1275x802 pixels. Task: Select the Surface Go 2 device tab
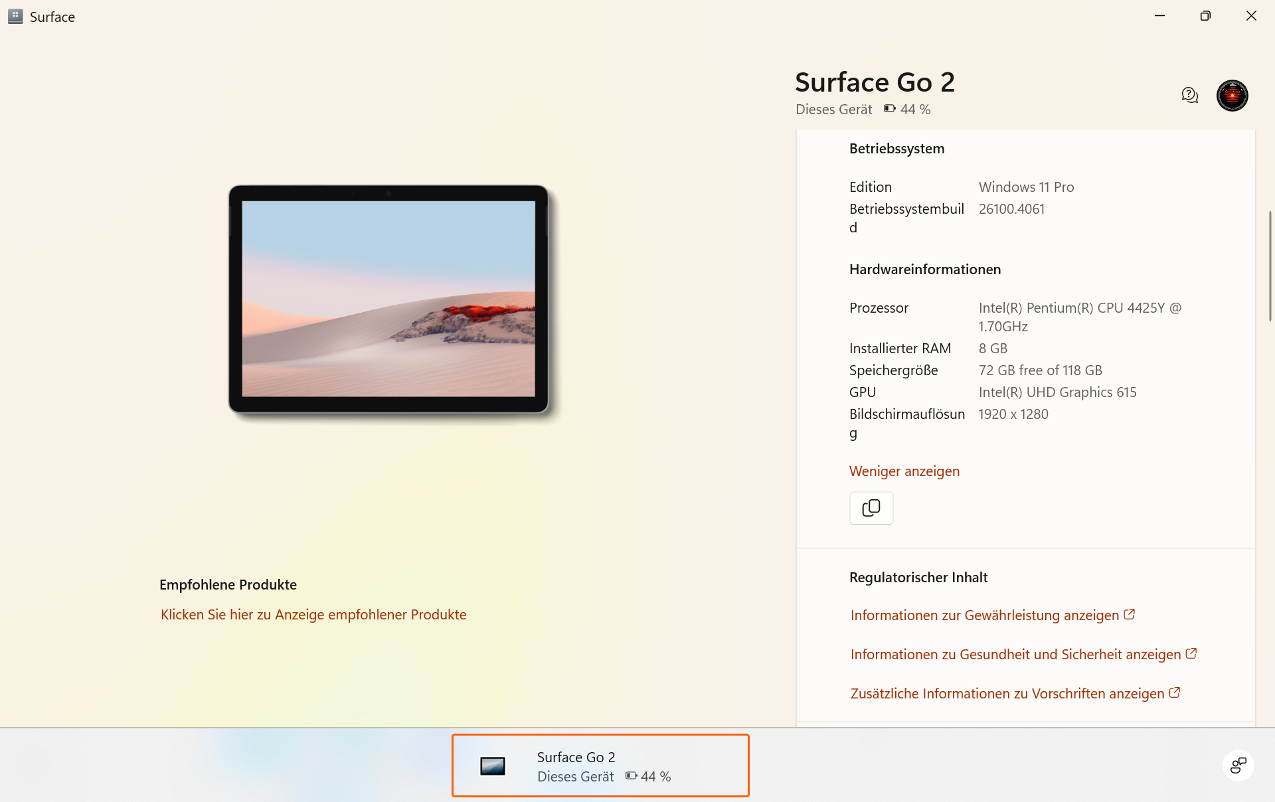[600, 765]
